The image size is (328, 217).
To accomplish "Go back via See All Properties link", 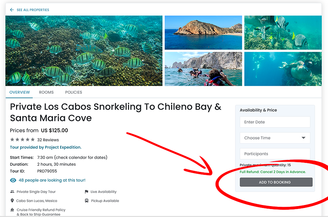I will point(33,10).
